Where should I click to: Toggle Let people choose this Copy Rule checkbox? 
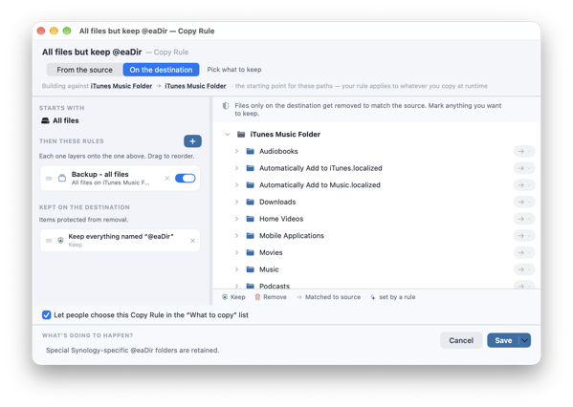point(47,315)
